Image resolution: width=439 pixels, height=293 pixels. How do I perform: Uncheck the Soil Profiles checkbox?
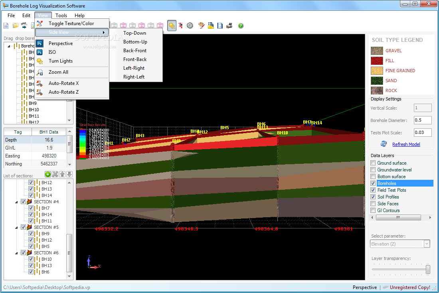373,197
